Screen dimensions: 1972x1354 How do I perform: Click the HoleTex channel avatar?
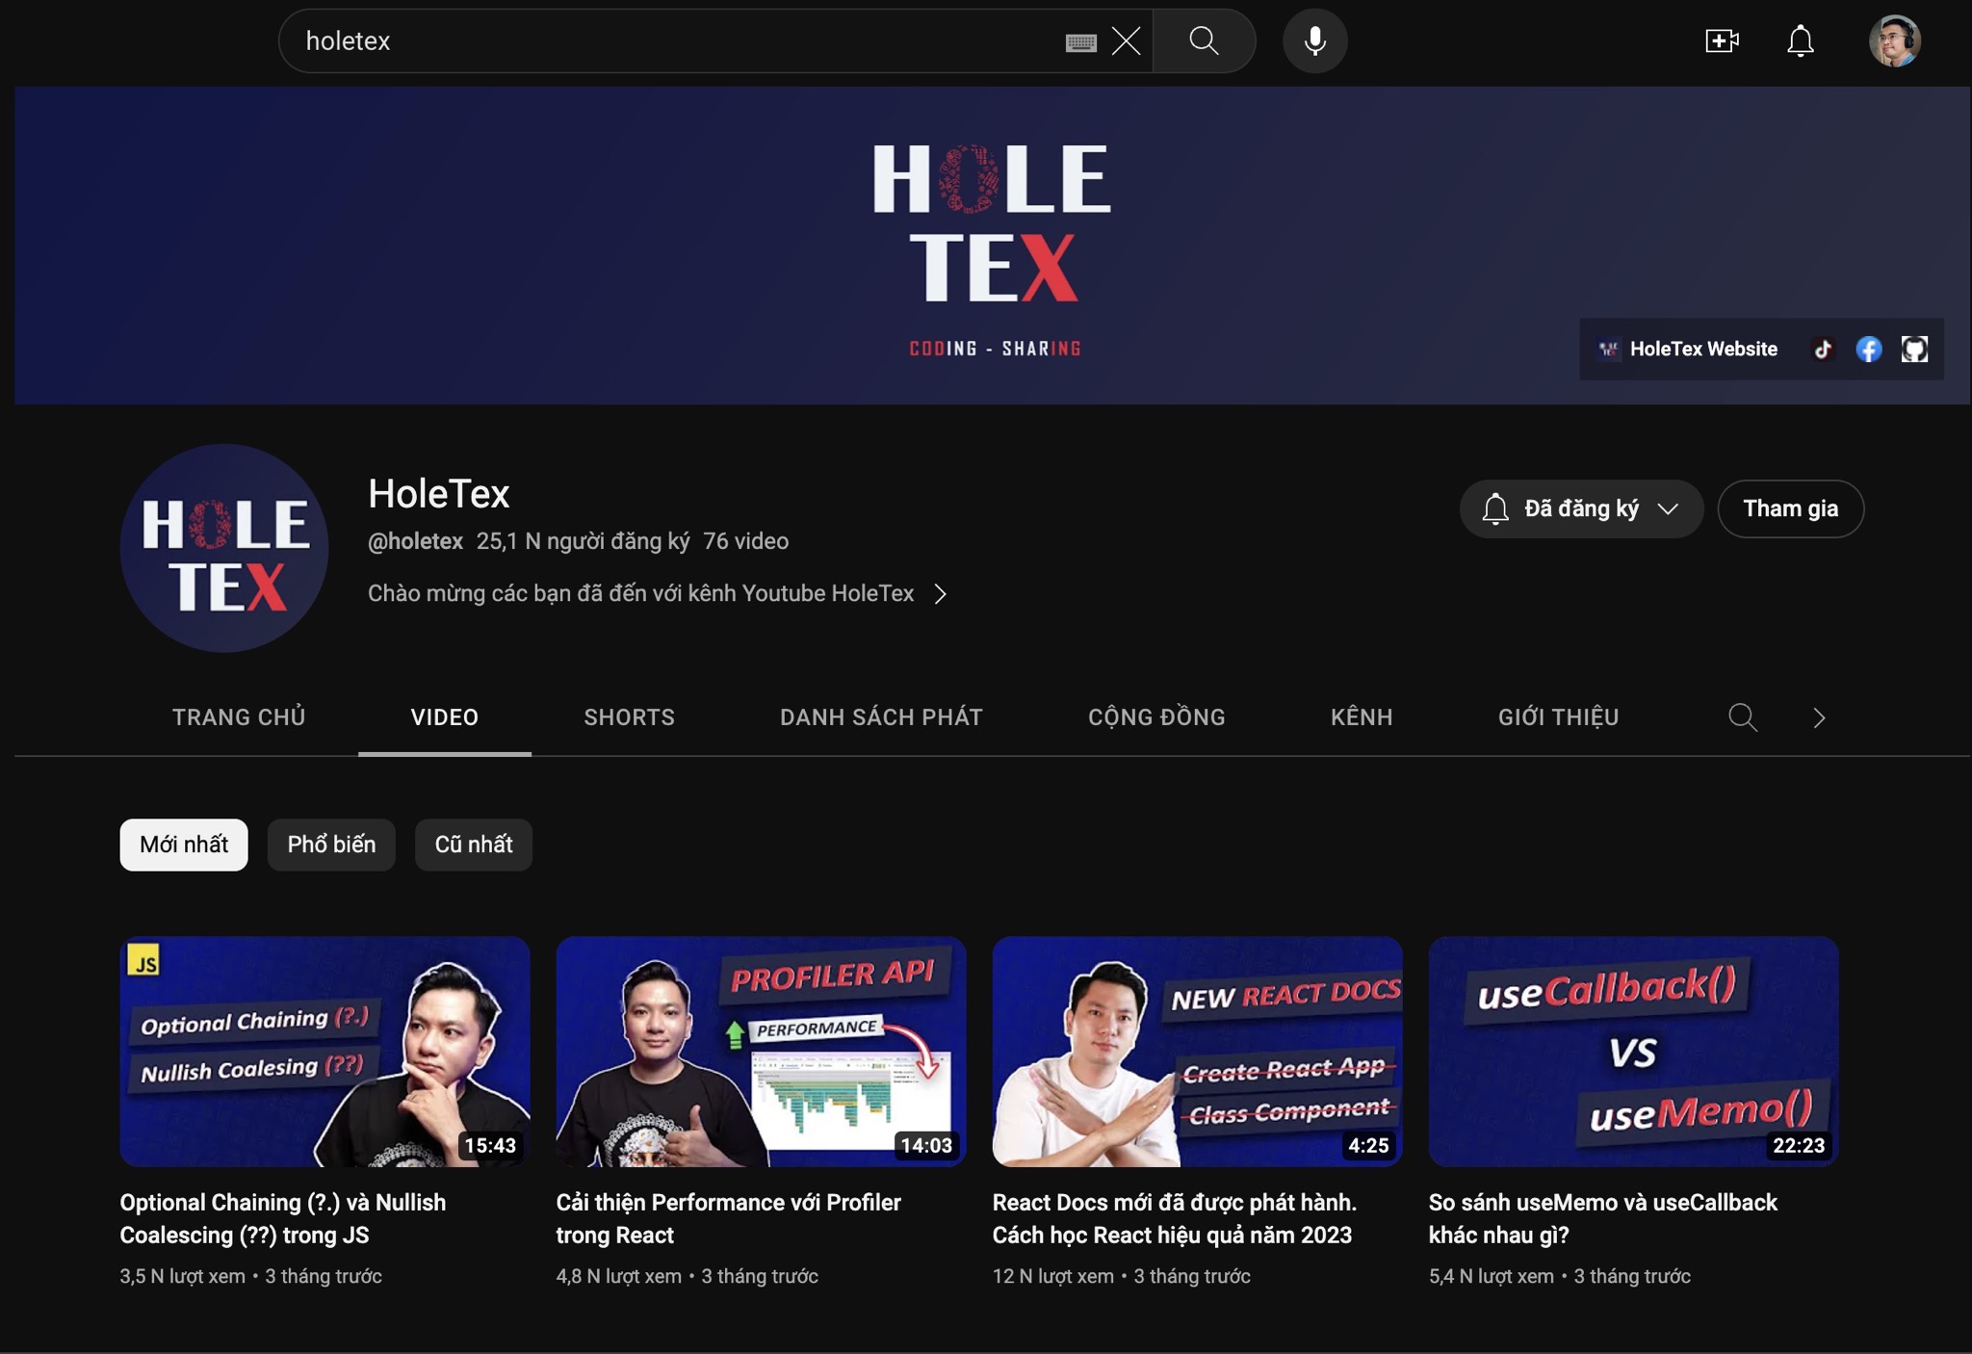click(x=224, y=548)
